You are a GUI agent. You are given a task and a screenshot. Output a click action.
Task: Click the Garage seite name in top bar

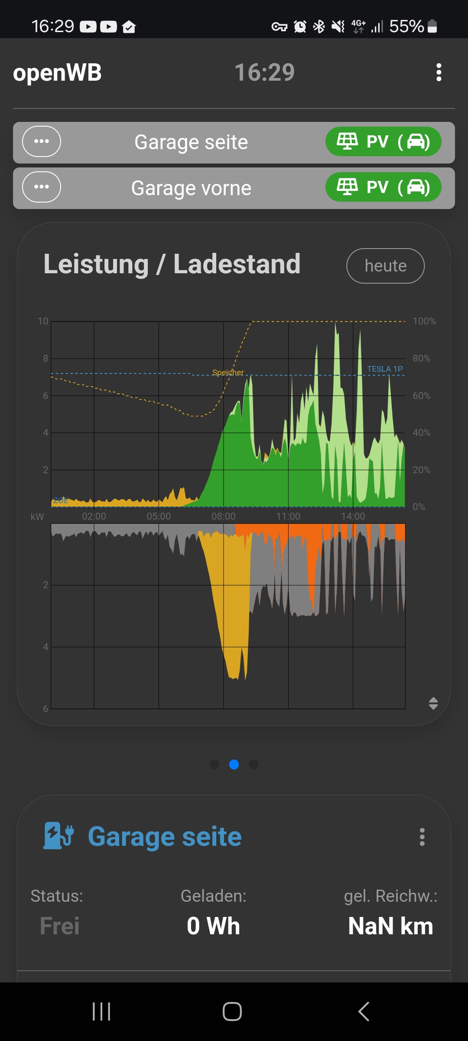191,142
